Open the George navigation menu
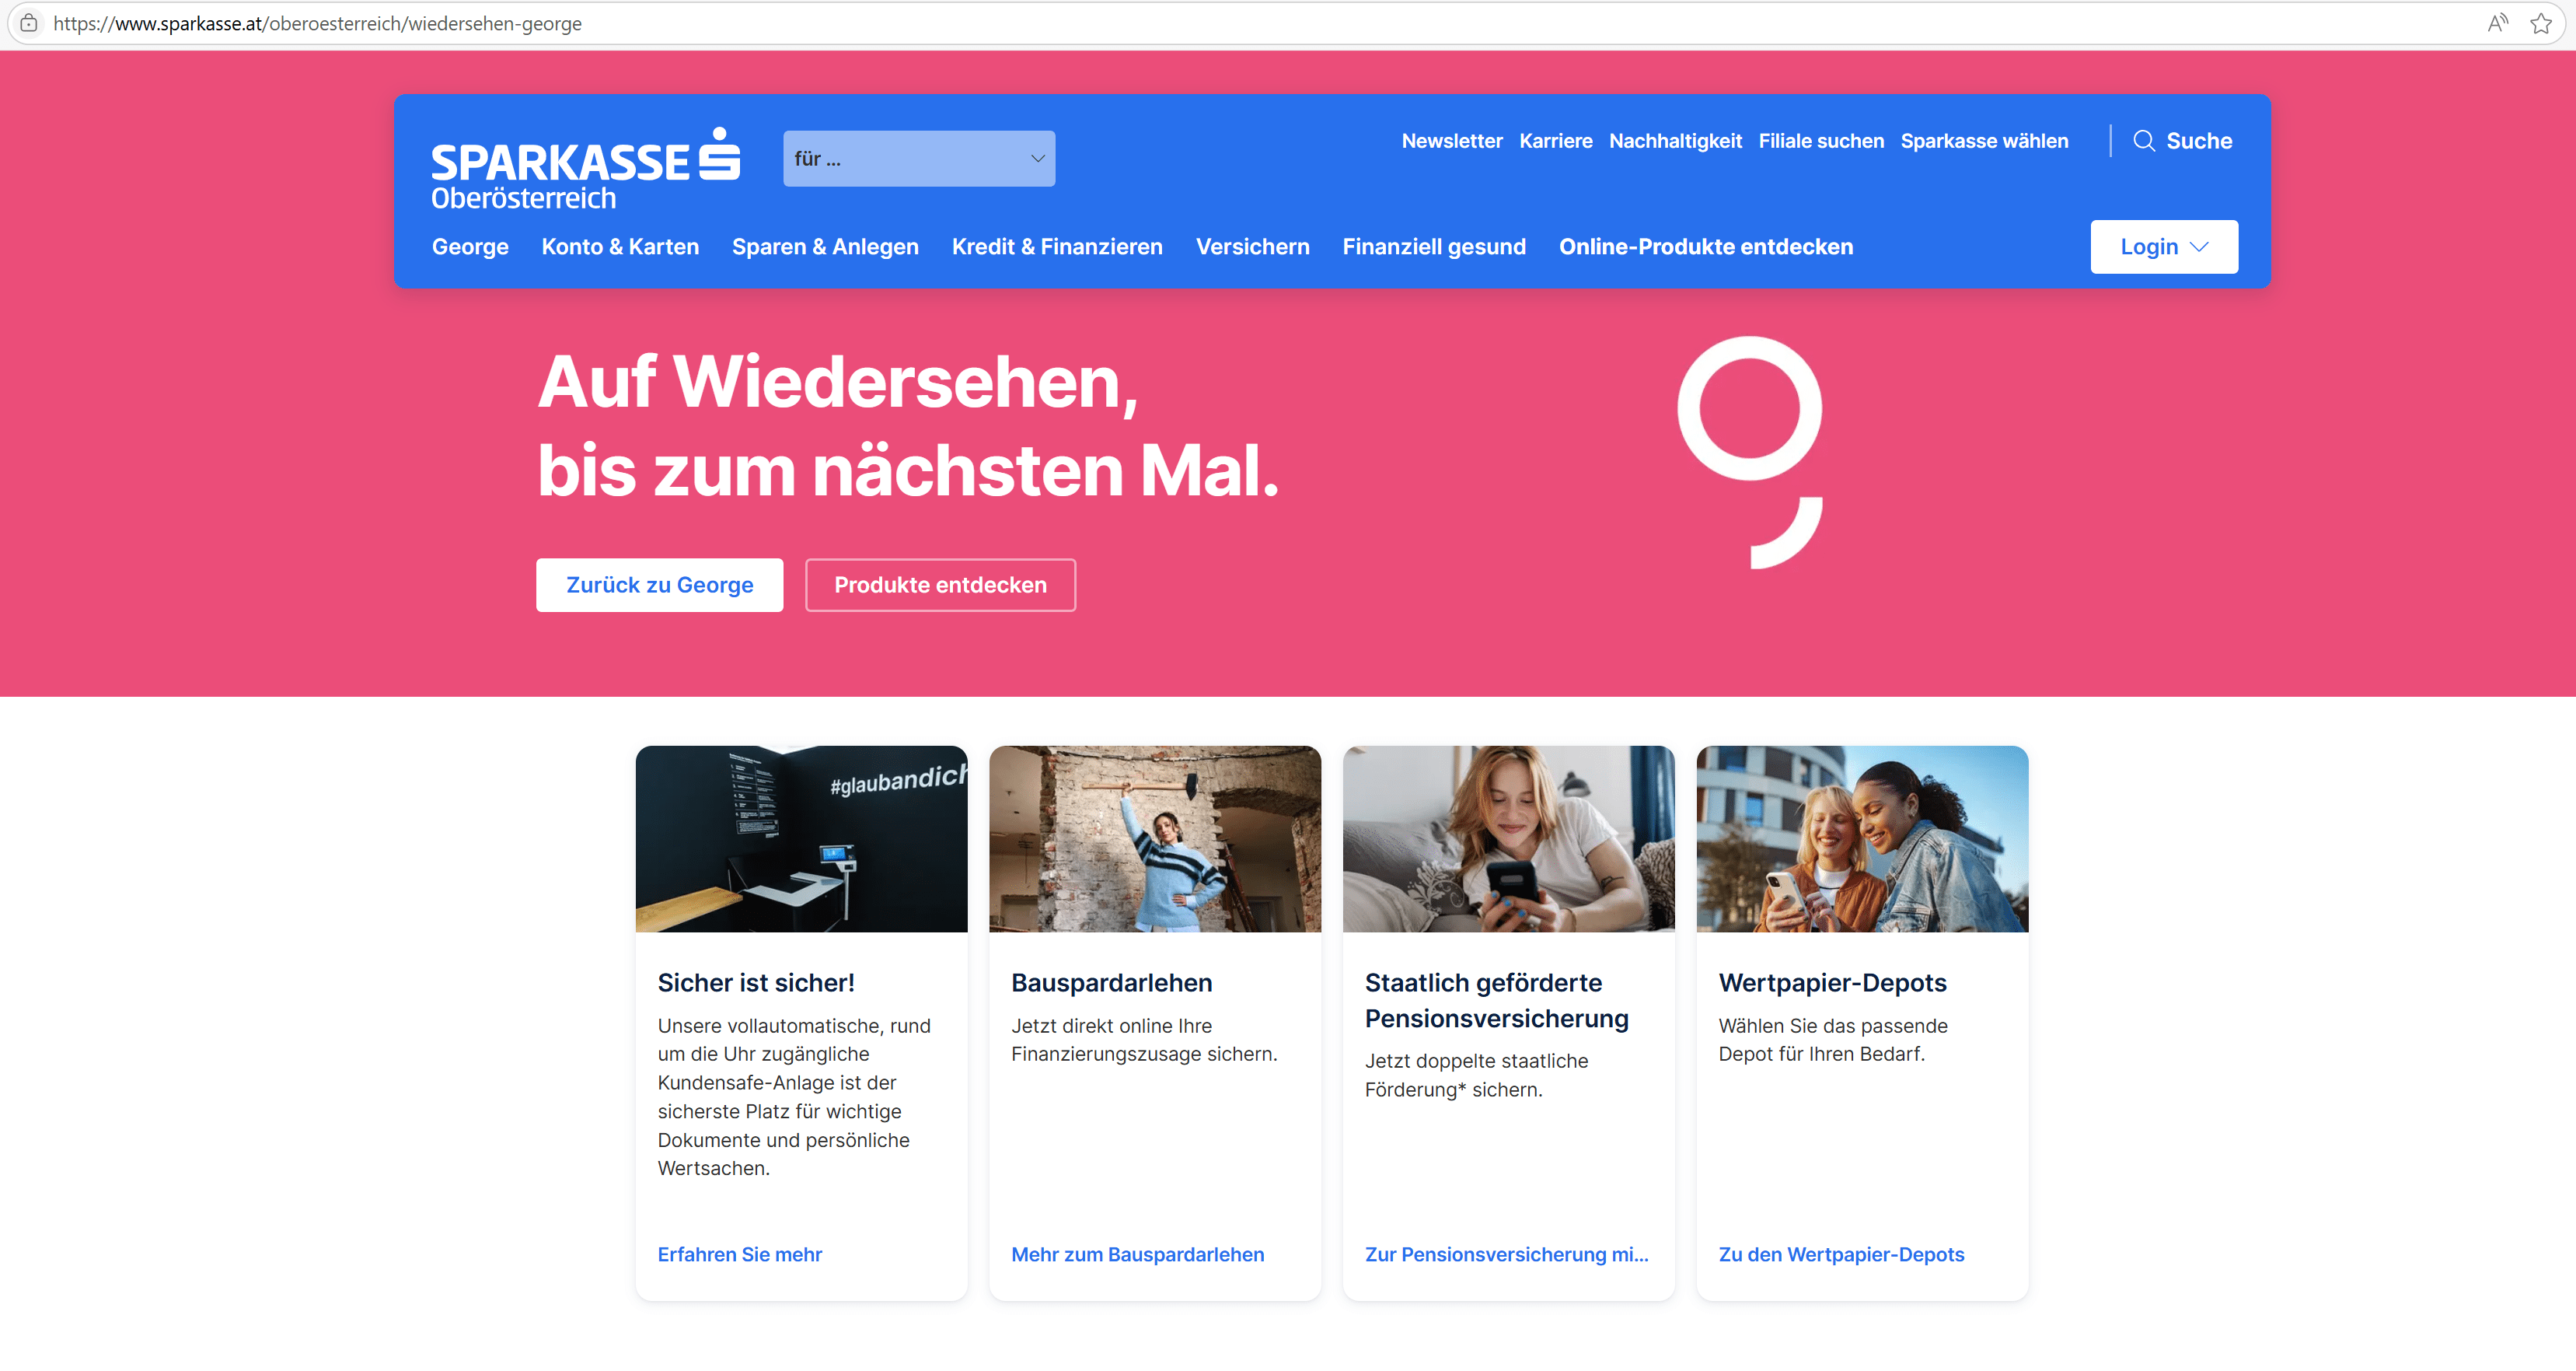Viewport: 2576px width, 1371px height. [x=470, y=247]
